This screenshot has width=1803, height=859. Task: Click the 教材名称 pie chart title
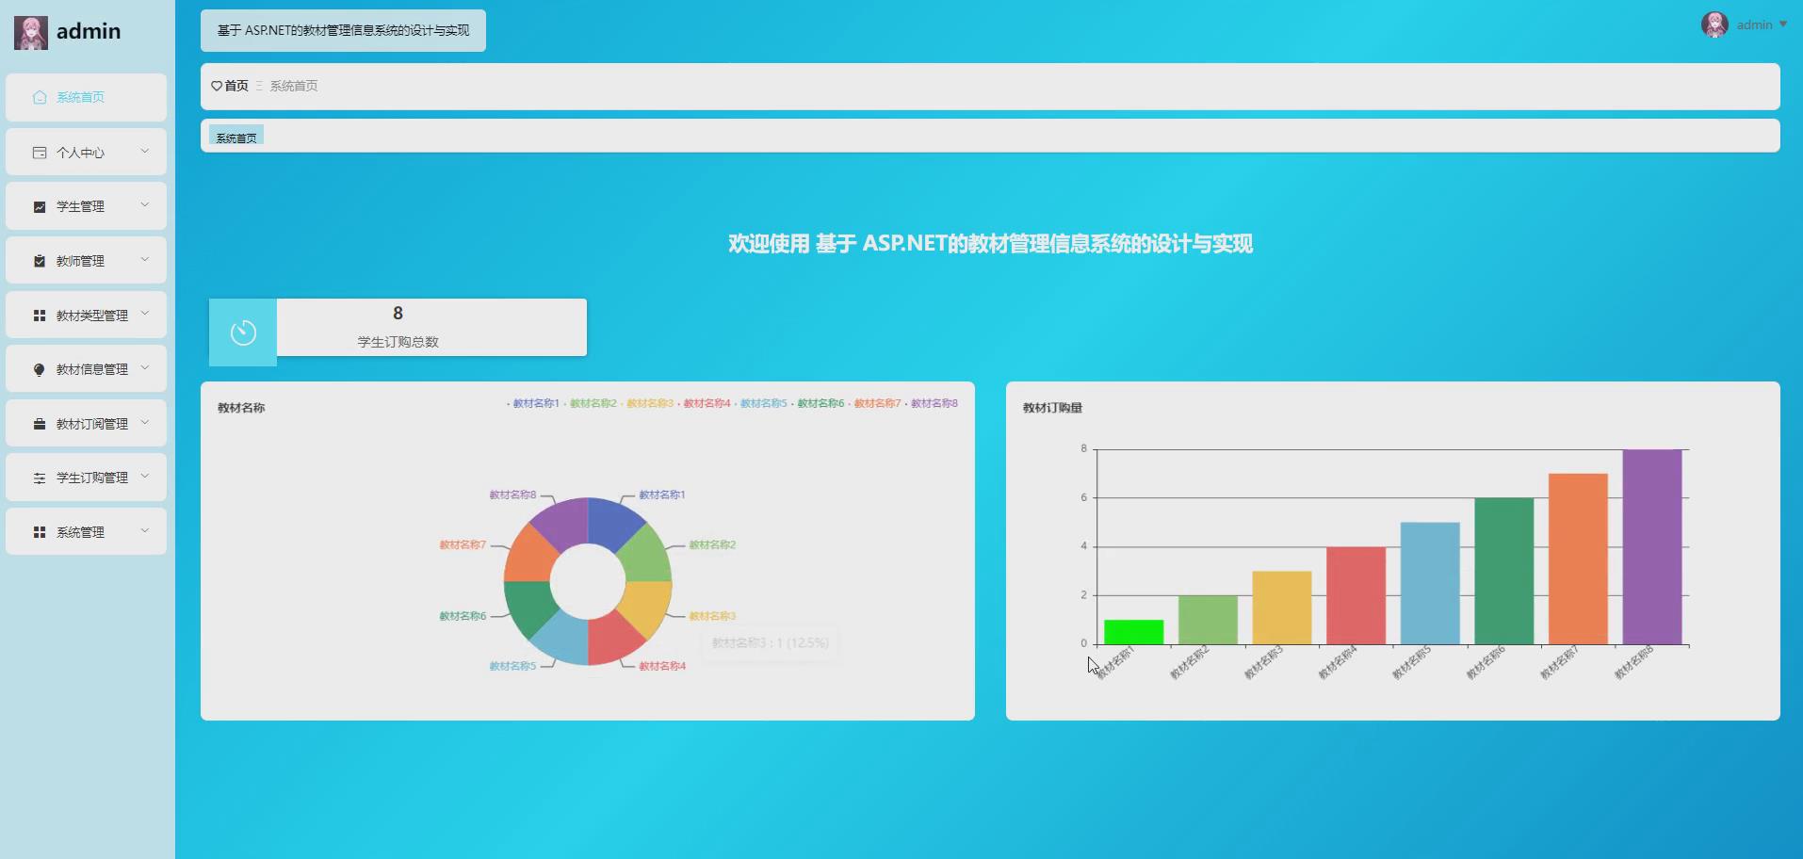point(241,408)
